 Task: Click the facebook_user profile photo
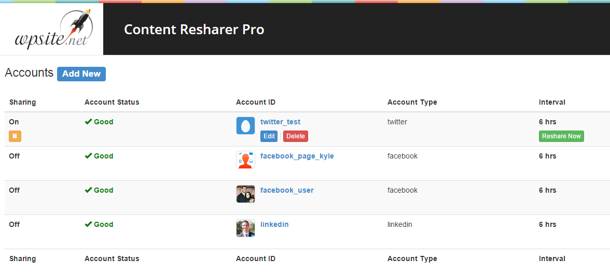pos(245,194)
